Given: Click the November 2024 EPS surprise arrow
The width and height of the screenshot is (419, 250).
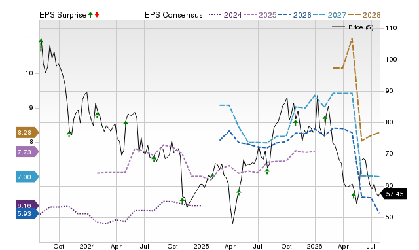Looking at the screenshot, I should [182, 200].
